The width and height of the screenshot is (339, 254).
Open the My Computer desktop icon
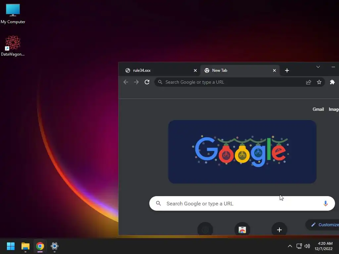pos(13,14)
